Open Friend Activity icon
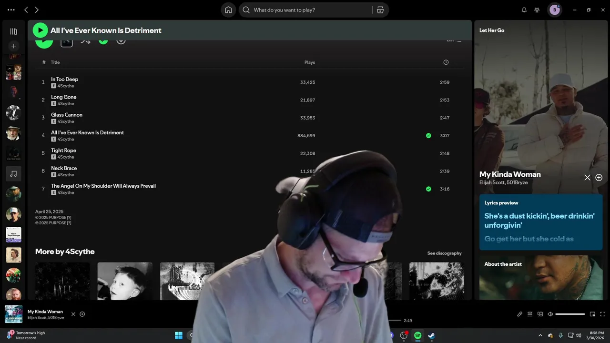The width and height of the screenshot is (610, 343). click(537, 10)
